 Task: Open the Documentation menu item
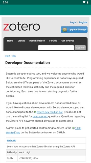(37, 41)
